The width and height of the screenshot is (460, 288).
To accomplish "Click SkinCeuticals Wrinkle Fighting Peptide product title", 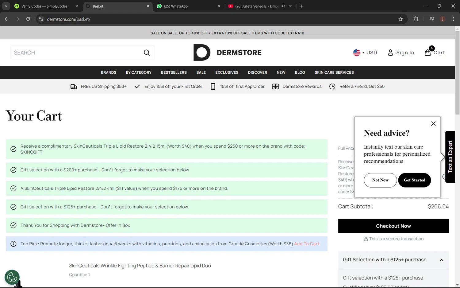I will [140, 266].
